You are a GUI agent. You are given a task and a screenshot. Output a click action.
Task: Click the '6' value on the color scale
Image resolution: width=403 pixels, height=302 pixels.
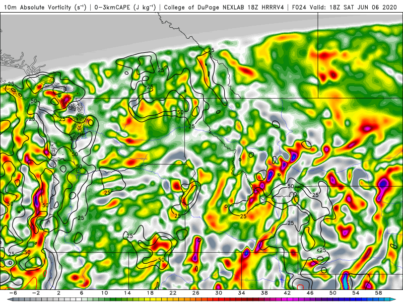82,293
